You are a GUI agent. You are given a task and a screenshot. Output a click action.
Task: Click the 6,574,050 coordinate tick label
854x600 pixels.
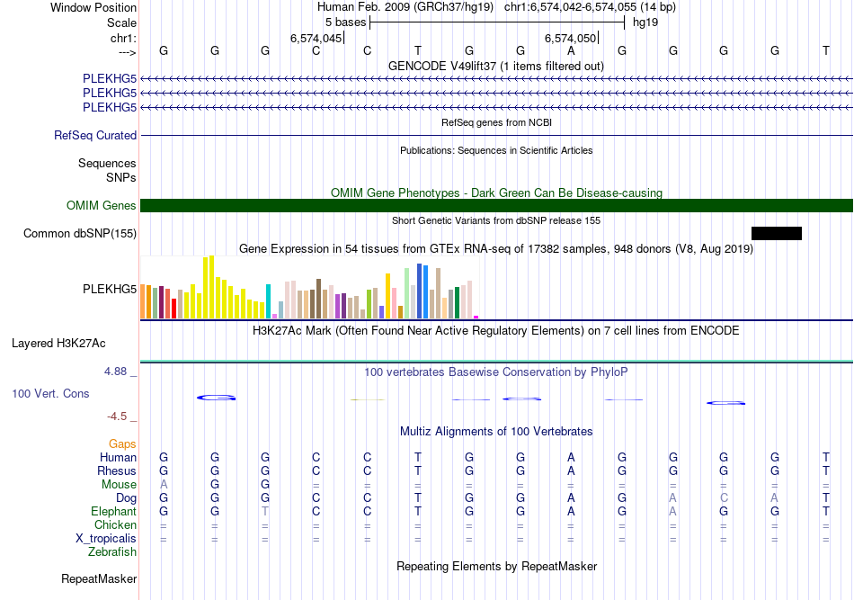[x=570, y=38]
